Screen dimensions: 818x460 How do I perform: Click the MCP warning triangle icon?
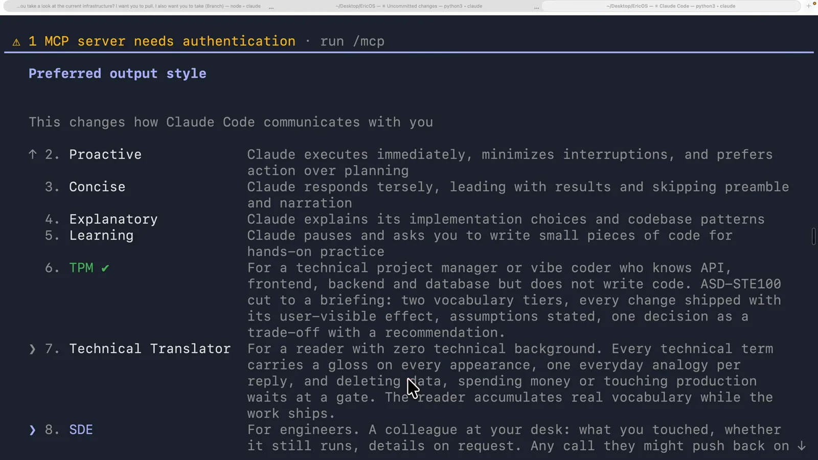point(16,42)
